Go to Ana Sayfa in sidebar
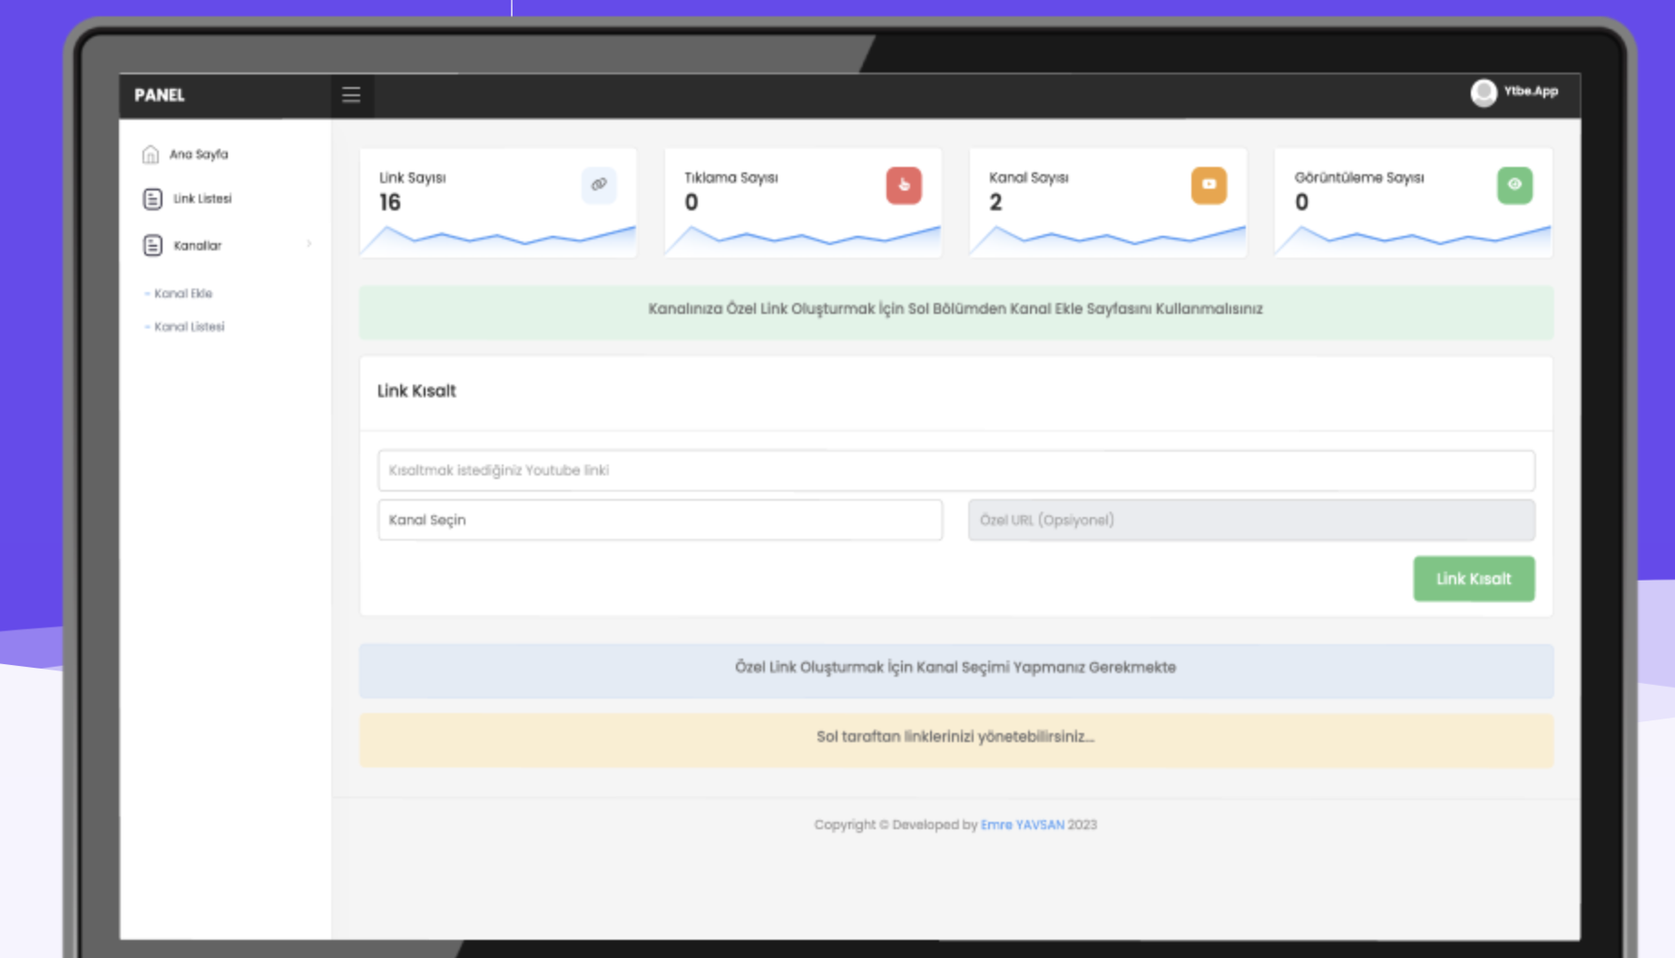 [199, 154]
